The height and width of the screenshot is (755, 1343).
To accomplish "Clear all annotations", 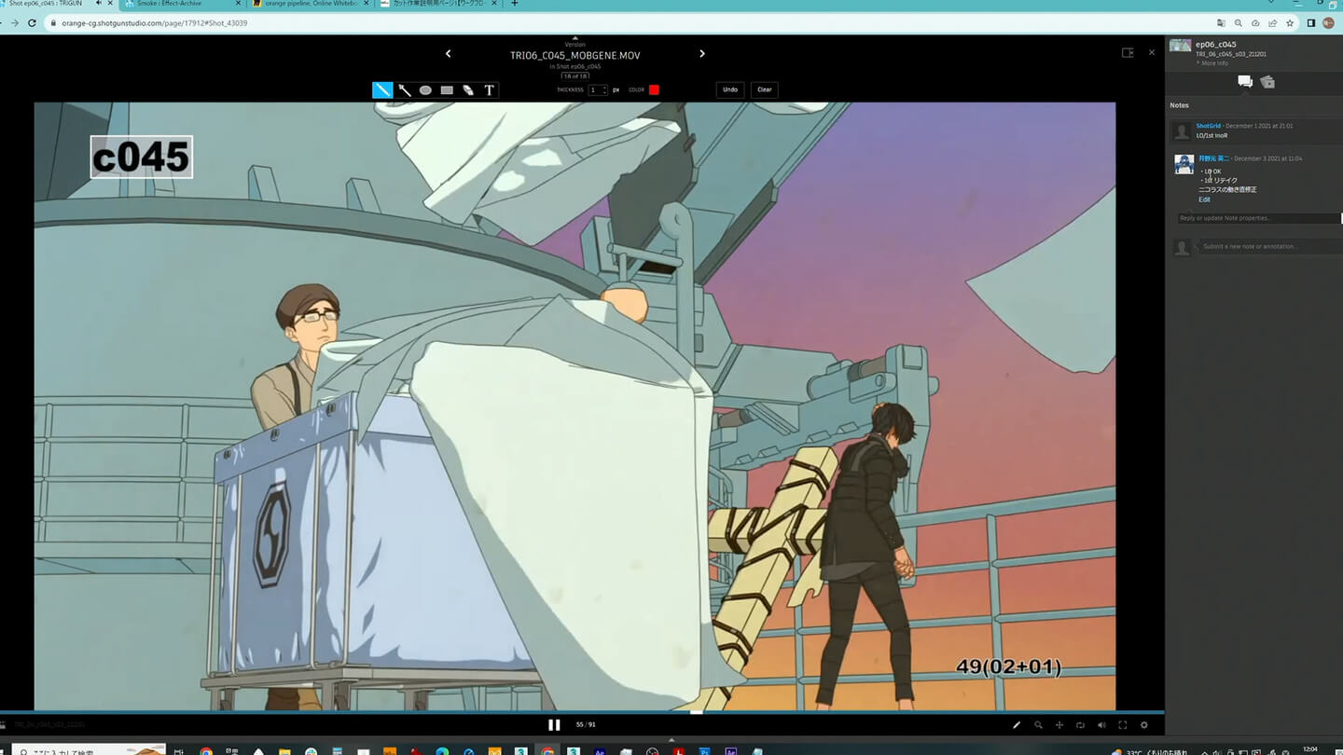I will coord(765,89).
